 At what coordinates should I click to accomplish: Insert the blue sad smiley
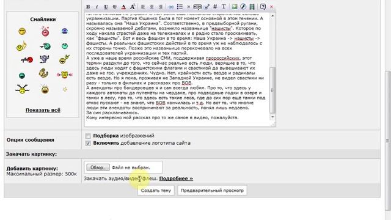pyautogui.click(x=65, y=31)
